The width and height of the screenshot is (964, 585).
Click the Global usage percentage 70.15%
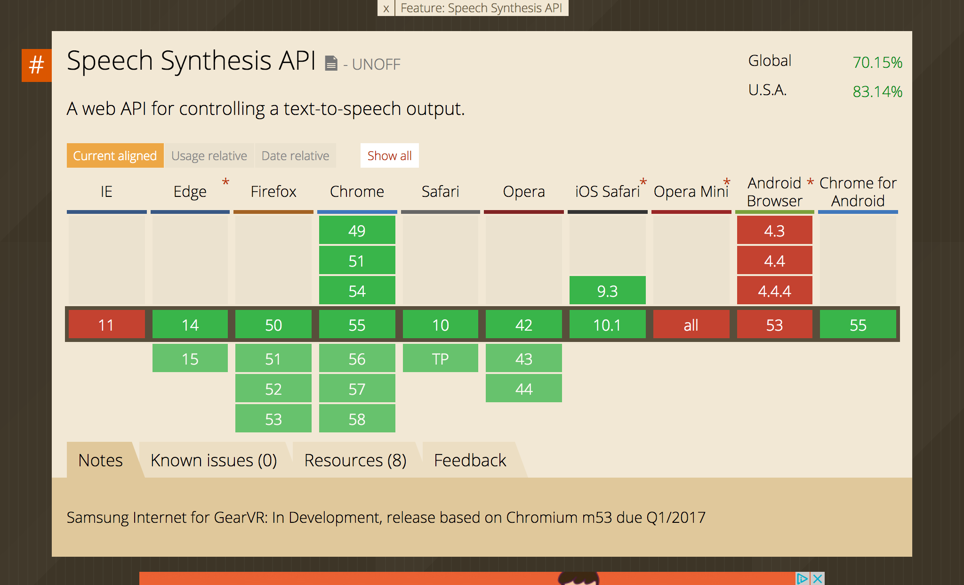(877, 62)
